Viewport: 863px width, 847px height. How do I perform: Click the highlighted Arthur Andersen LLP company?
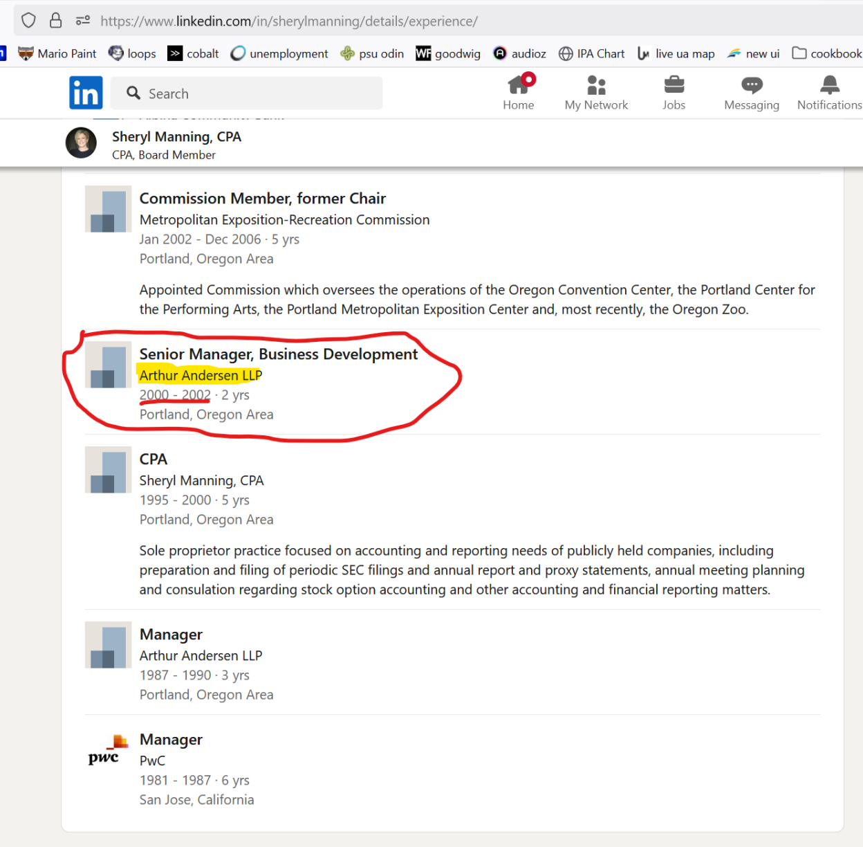click(201, 375)
